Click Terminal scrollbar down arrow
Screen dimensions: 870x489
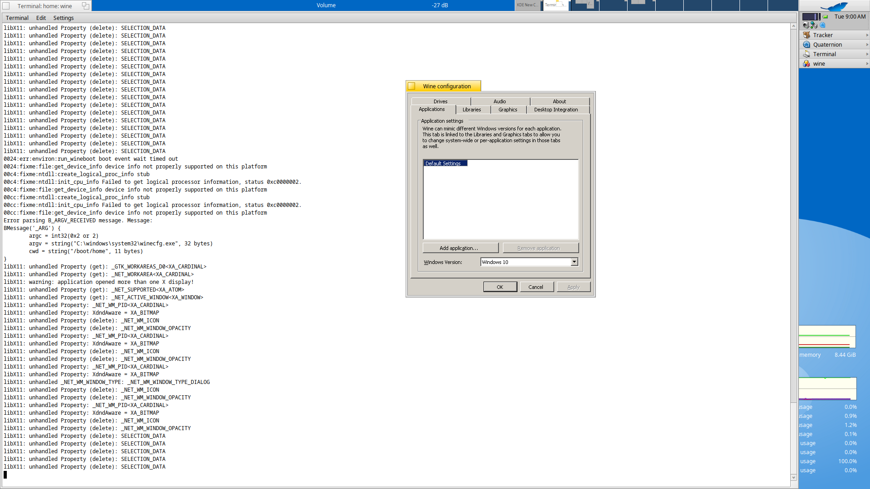(793, 477)
